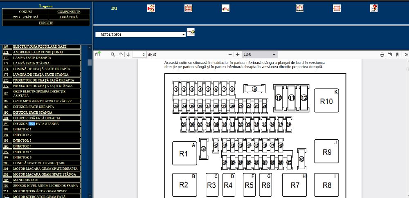The width and height of the screenshot is (409, 198).
Task: Open the wiring harness diagram icon
Action: (x=151, y=8)
